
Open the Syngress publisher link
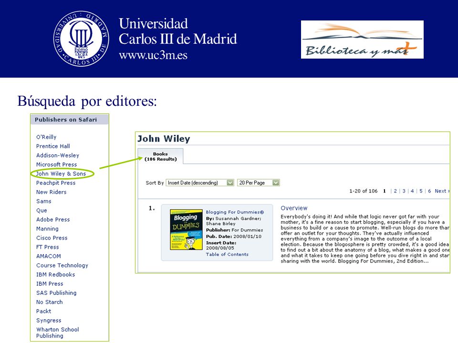(49, 321)
